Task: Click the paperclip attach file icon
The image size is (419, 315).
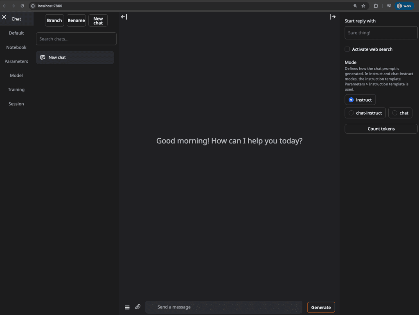Action: 138,307
